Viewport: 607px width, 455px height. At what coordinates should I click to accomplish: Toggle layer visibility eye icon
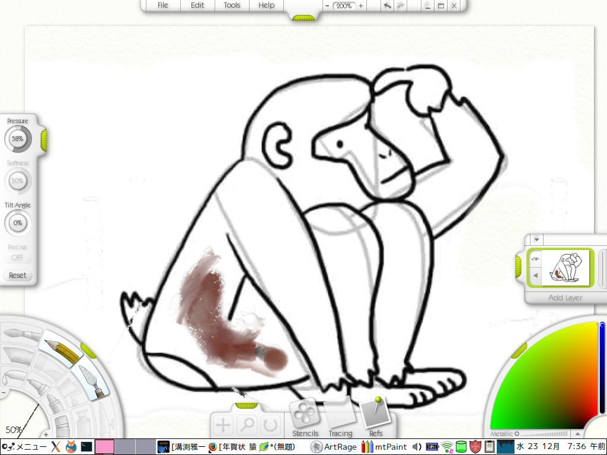click(535, 259)
